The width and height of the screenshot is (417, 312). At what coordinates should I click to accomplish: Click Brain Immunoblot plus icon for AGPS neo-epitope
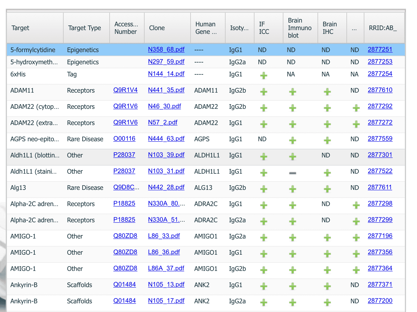tap(292, 141)
